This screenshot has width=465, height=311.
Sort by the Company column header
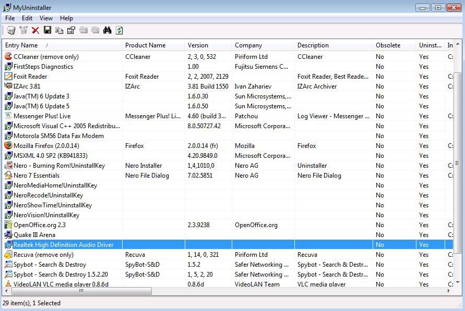(x=263, y=45)
